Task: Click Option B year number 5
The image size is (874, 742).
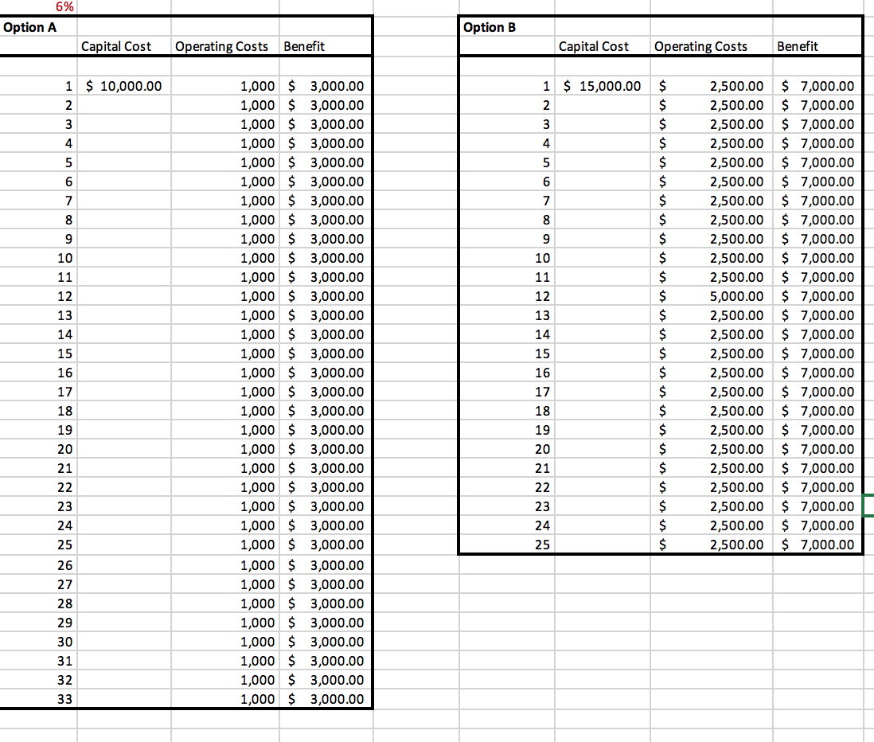Action: 507,162
